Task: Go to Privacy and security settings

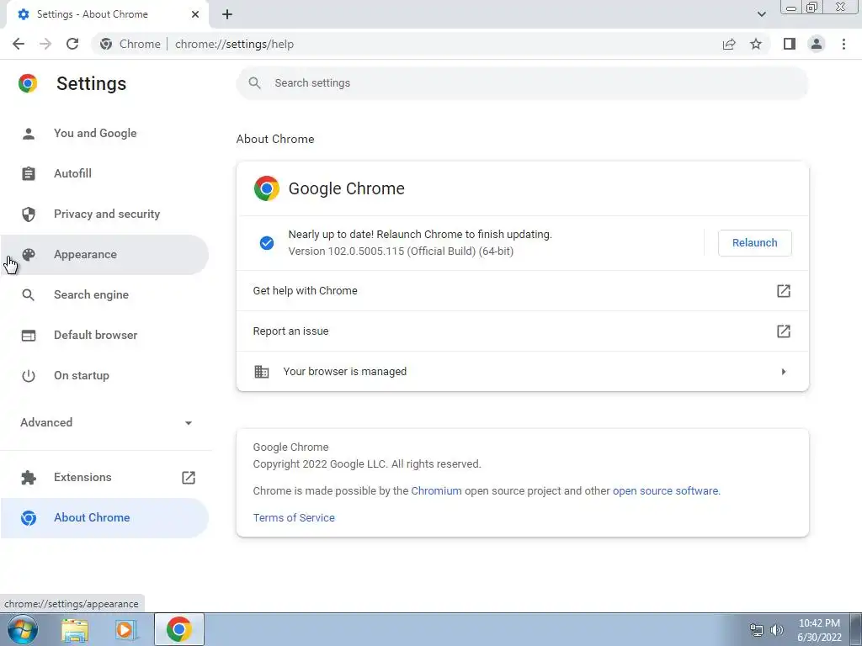Action: coord(104,214)
